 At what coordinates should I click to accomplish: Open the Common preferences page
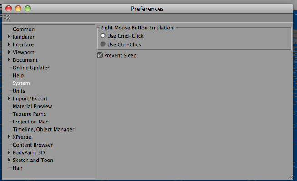point(24,29)
